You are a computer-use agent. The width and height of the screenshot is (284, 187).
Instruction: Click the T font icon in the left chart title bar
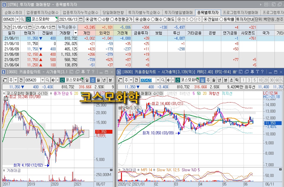88,72
